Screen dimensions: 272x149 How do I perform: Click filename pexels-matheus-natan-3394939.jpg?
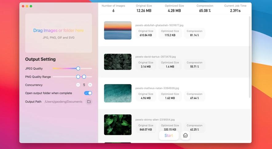(157, 88)
